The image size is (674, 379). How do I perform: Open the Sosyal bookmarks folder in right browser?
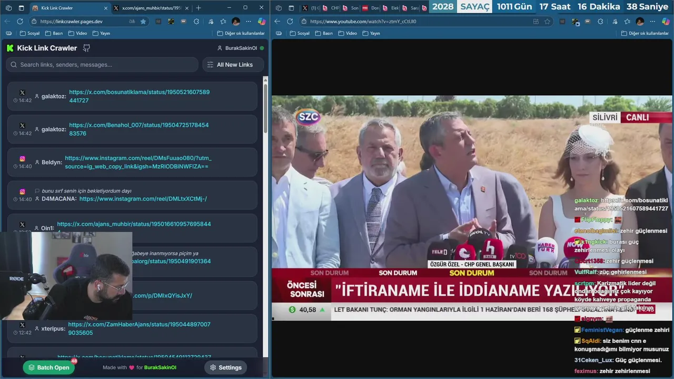300,33
